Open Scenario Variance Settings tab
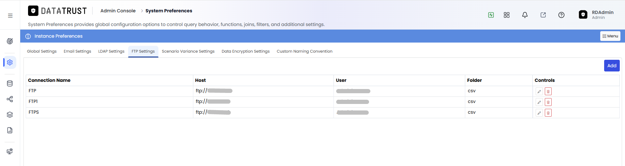This screenshot has height=166, width=625. 188,51
